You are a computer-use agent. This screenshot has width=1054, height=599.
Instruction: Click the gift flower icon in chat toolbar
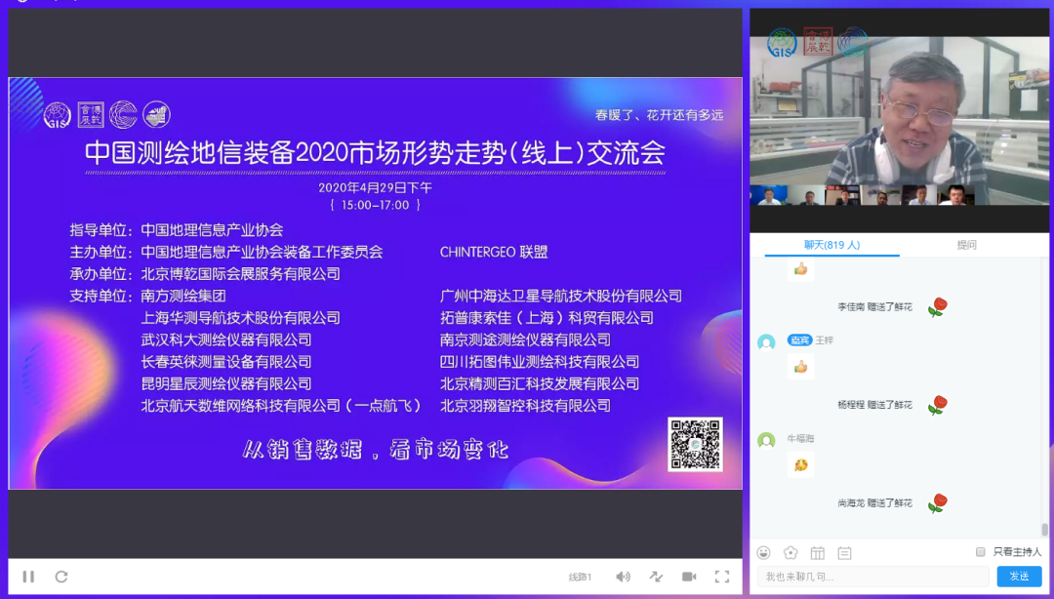[x=790, y=553]
